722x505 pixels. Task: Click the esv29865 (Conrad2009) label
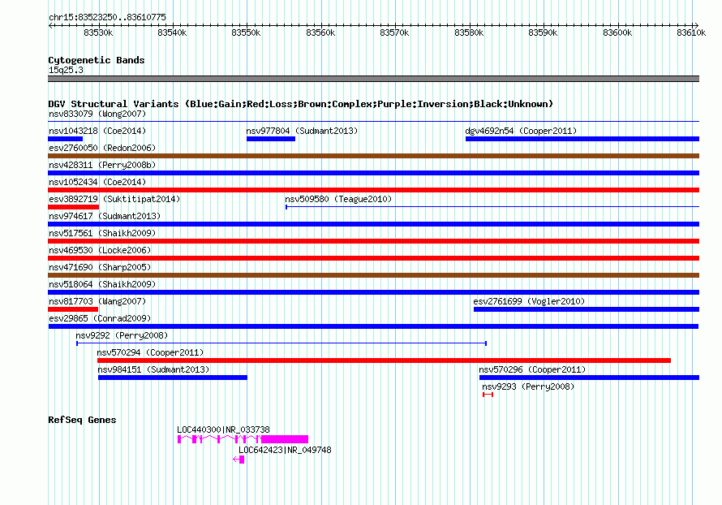[100, 318]
